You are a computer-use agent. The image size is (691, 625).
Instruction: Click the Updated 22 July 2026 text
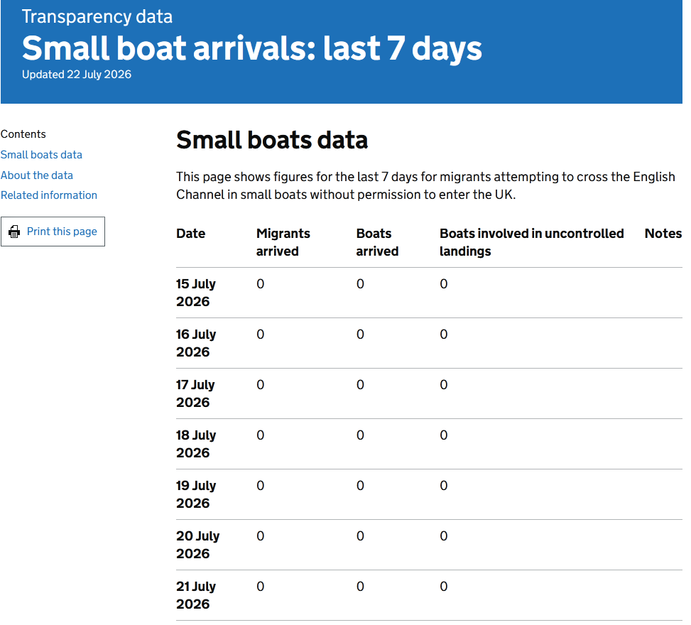tap(77, 75)
